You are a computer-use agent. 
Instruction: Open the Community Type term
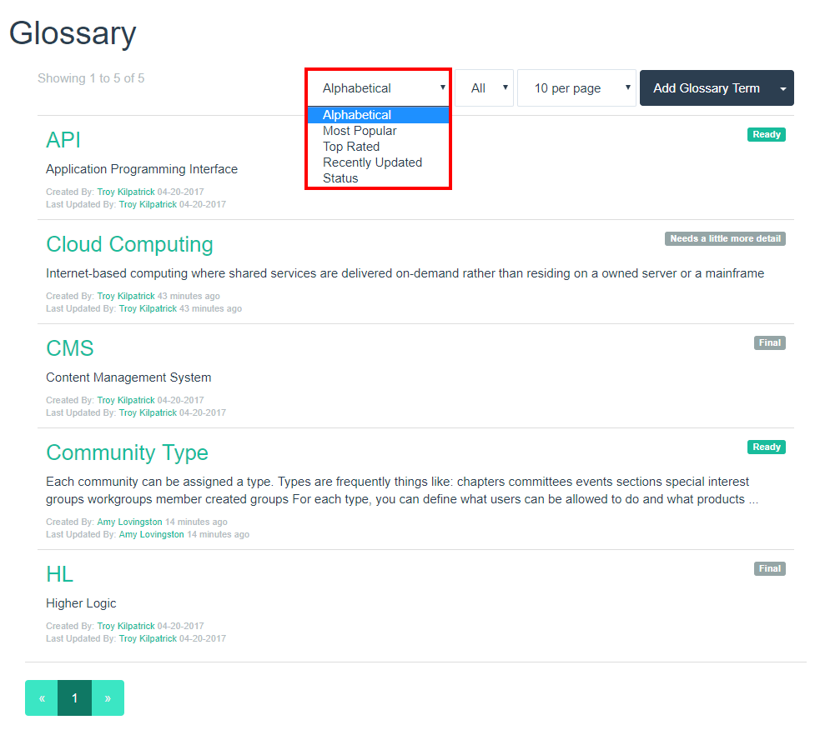pyautogui.click(x=127, y=452)
